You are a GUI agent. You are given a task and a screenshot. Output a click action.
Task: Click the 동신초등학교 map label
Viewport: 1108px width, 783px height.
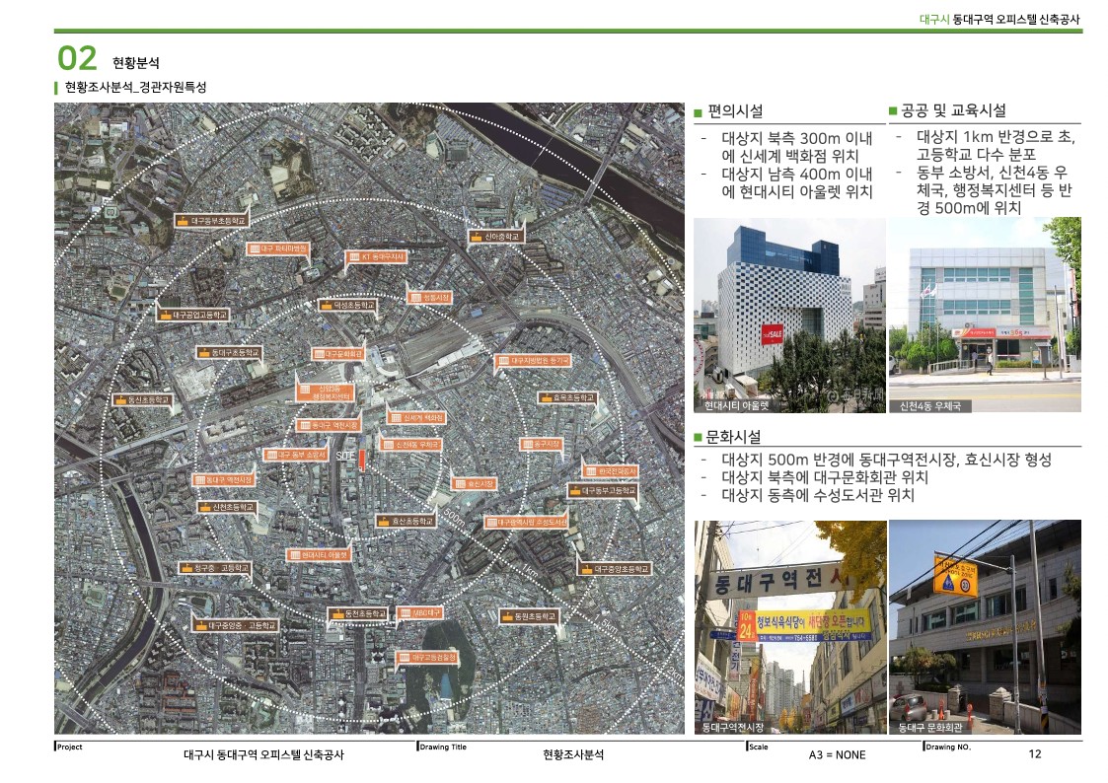[141, 399]
